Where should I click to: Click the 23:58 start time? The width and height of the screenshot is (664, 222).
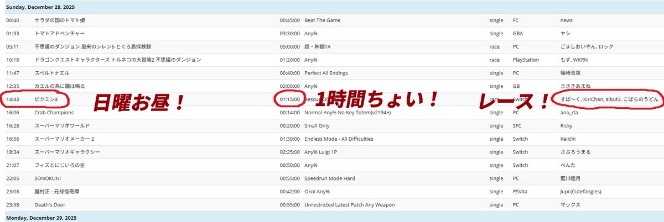13,205
